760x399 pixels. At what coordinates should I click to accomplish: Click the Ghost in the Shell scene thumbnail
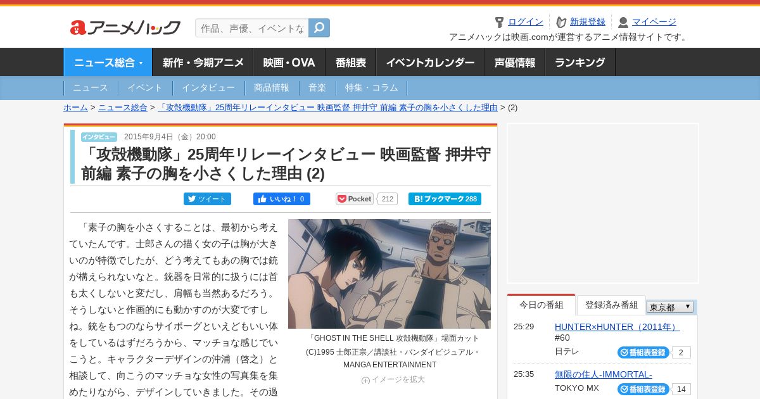[389, 274]
